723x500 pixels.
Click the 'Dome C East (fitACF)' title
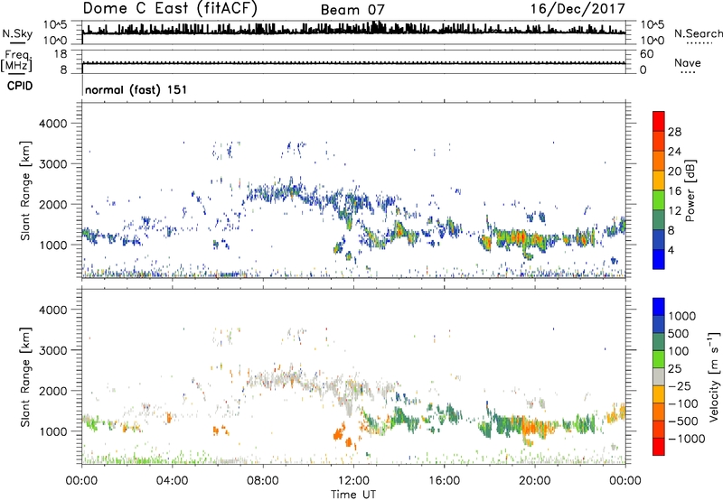[170, 9]
